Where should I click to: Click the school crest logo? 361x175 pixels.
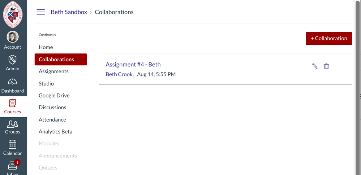[x=13, y=14]
